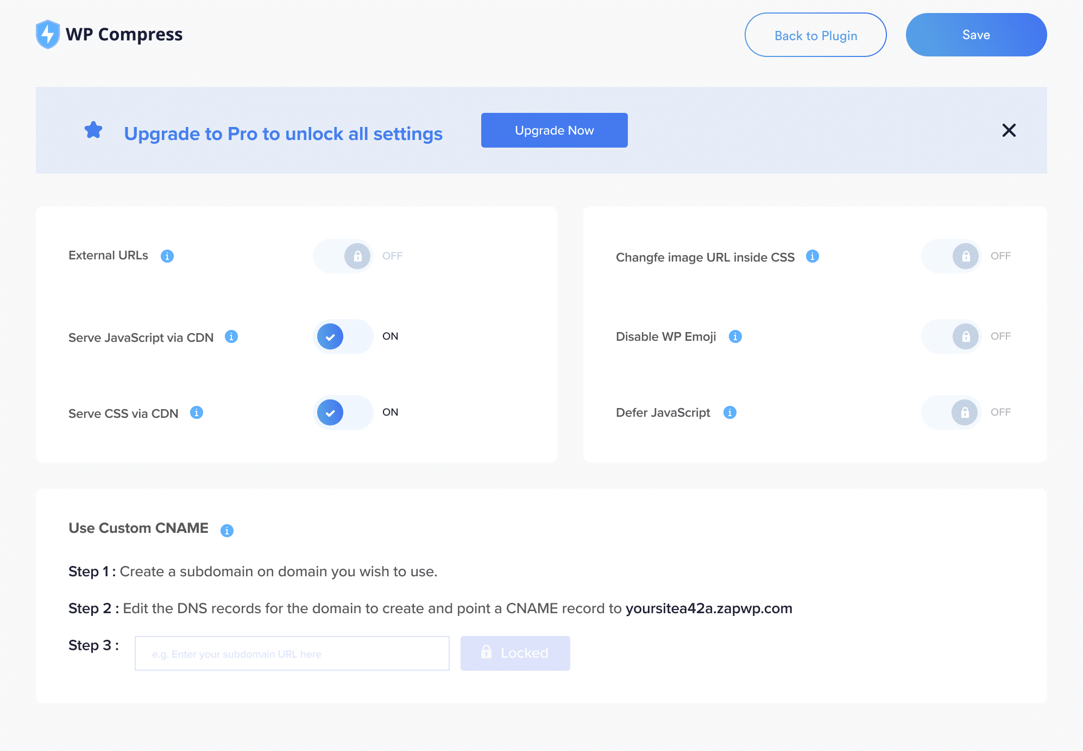The height and width of the screenshot is (751, 1083).
Task: Open the Defer JavaScript info icon
Action: point(730,412)
